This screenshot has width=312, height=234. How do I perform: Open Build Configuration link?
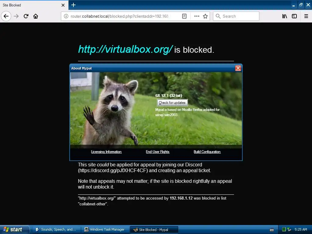207,152
